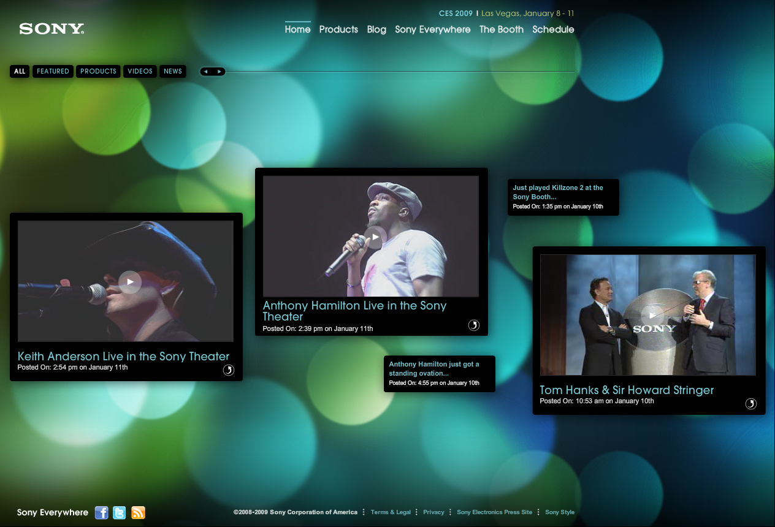Screen dimensions: 775x527
Task: Open the Products menu item
Action: tap(338, 29)
